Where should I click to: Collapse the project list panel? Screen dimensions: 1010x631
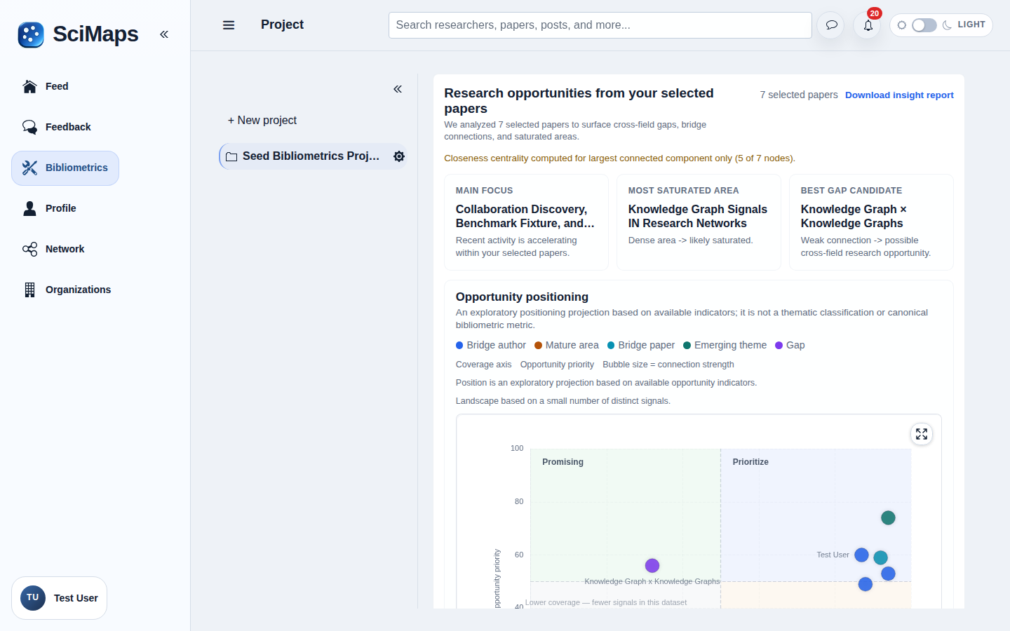pyautogui.click(x=398, y=89)
